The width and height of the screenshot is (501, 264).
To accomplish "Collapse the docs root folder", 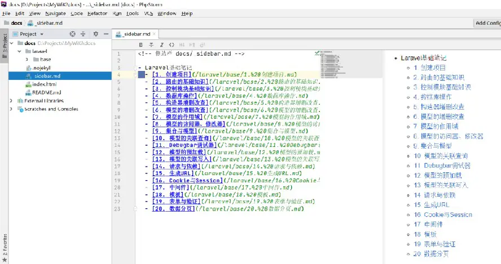I will 12,43.
